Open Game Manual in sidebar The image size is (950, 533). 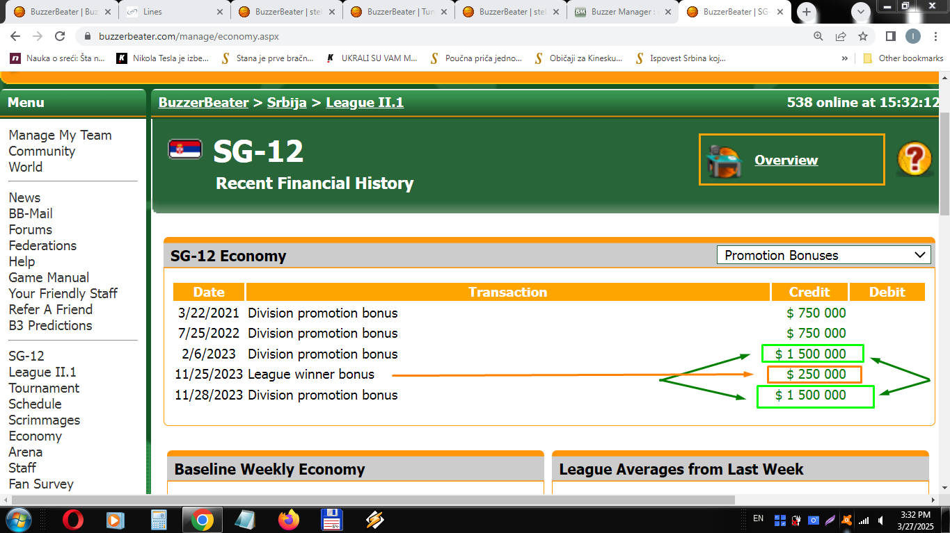click(49, 277)
